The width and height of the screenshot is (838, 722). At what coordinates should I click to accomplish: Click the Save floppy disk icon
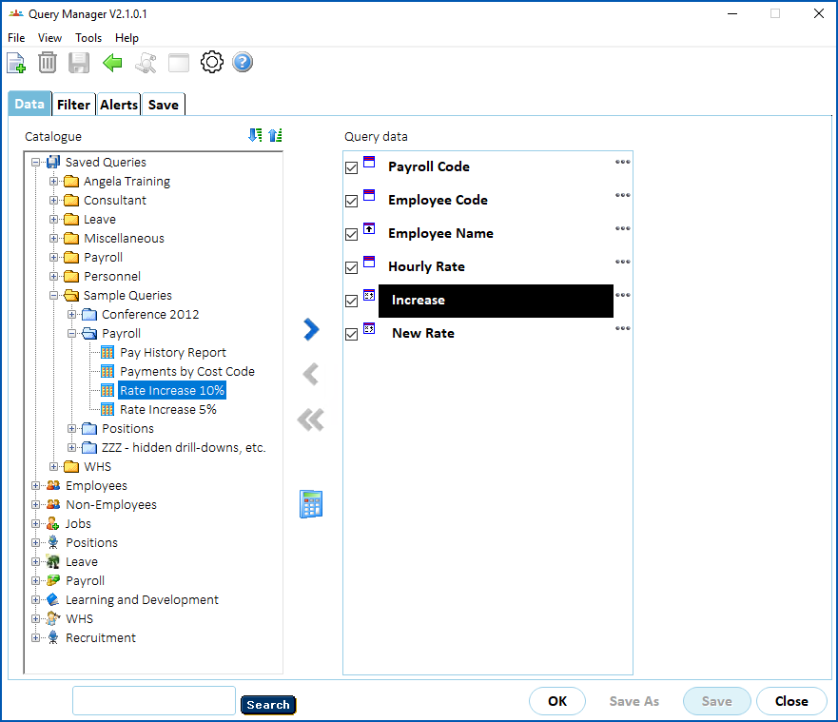(79, 63)
